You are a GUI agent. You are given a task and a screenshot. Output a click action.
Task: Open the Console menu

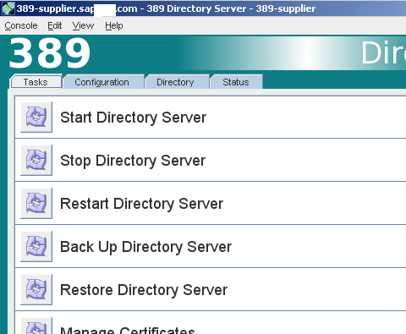[x=21, y=25]
